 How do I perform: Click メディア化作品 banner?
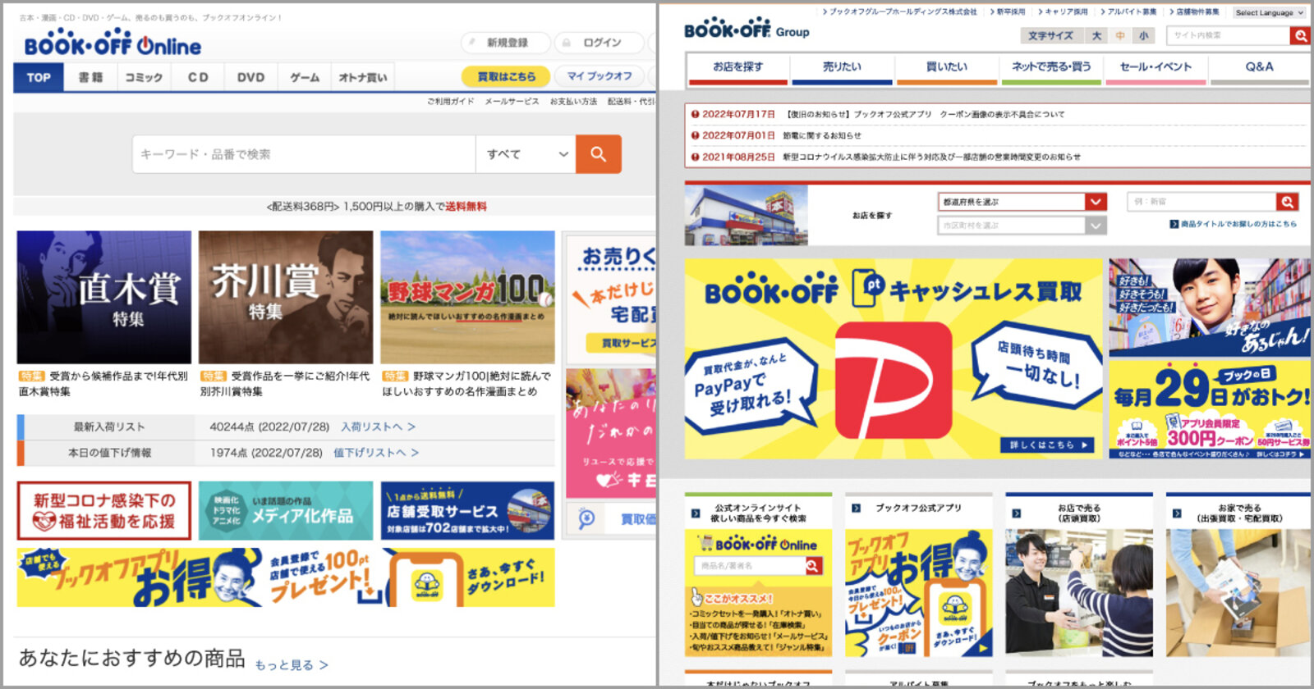pos(286,510)
